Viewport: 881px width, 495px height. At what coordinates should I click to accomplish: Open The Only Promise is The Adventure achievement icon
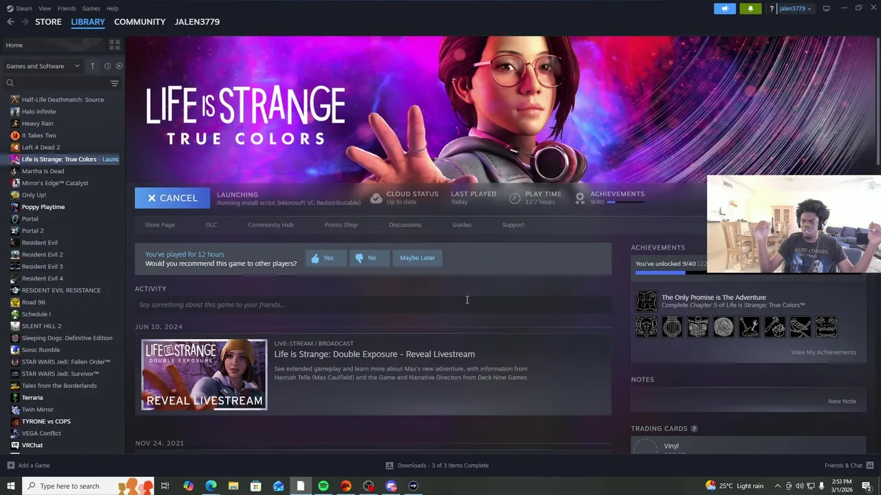[x=646, y=301]
